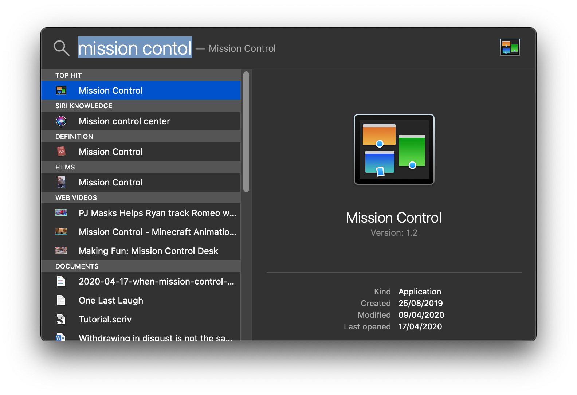Click the Siri icon beside Mission control center
This screenshot has height=395, width=577.
point(61,121)
